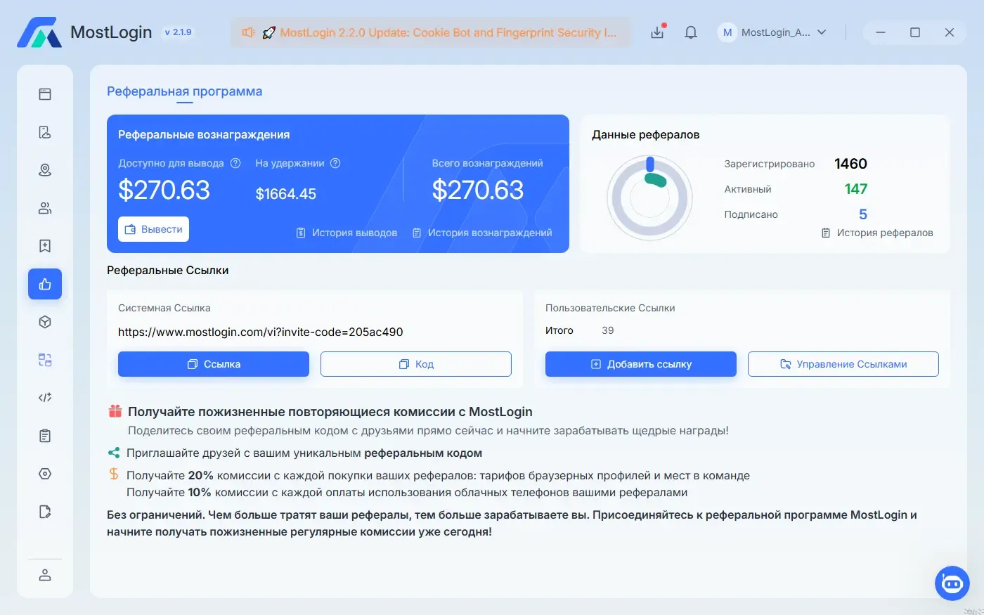
Task: Open the synchronizer squares sidebar icon
Action: click(x=45, y=360)
